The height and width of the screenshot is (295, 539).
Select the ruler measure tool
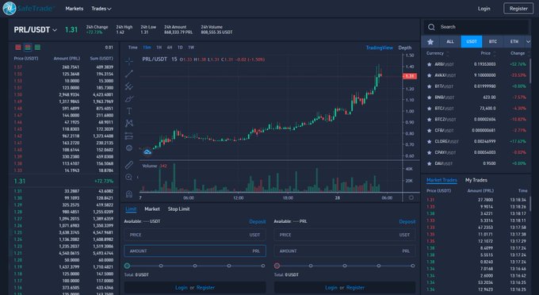click(x=129, y=165)
